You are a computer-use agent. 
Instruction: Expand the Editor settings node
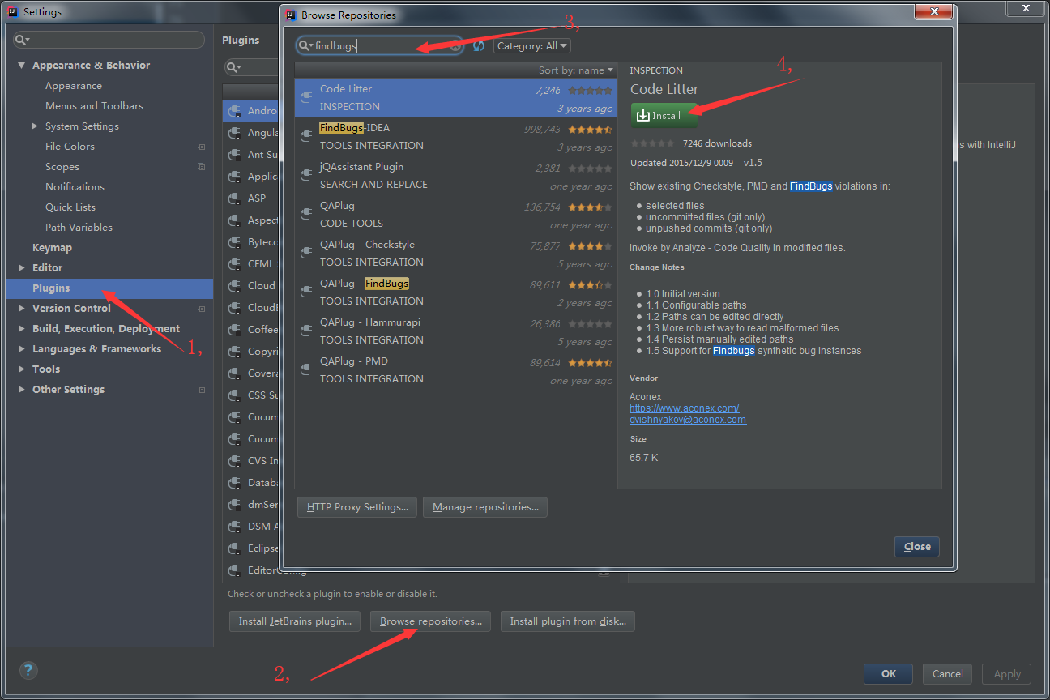point(22,268)
